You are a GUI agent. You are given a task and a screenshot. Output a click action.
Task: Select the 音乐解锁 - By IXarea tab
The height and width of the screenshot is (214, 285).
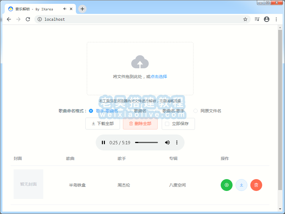pyautogui.click(x=40, y=9)
